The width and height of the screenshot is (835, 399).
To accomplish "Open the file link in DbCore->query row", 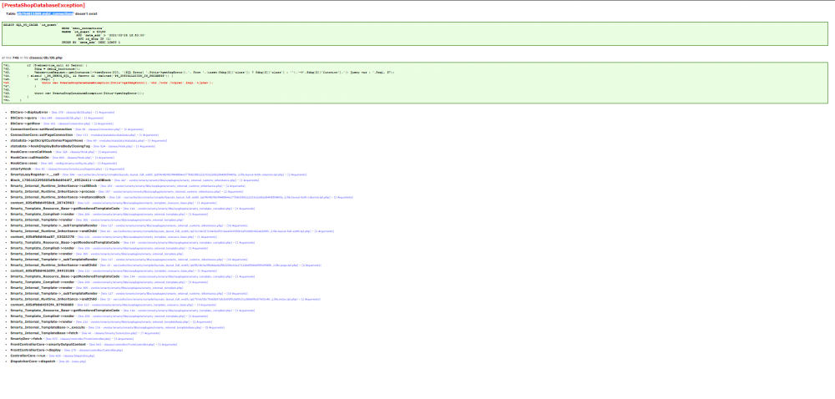I will tap(60, 118).
